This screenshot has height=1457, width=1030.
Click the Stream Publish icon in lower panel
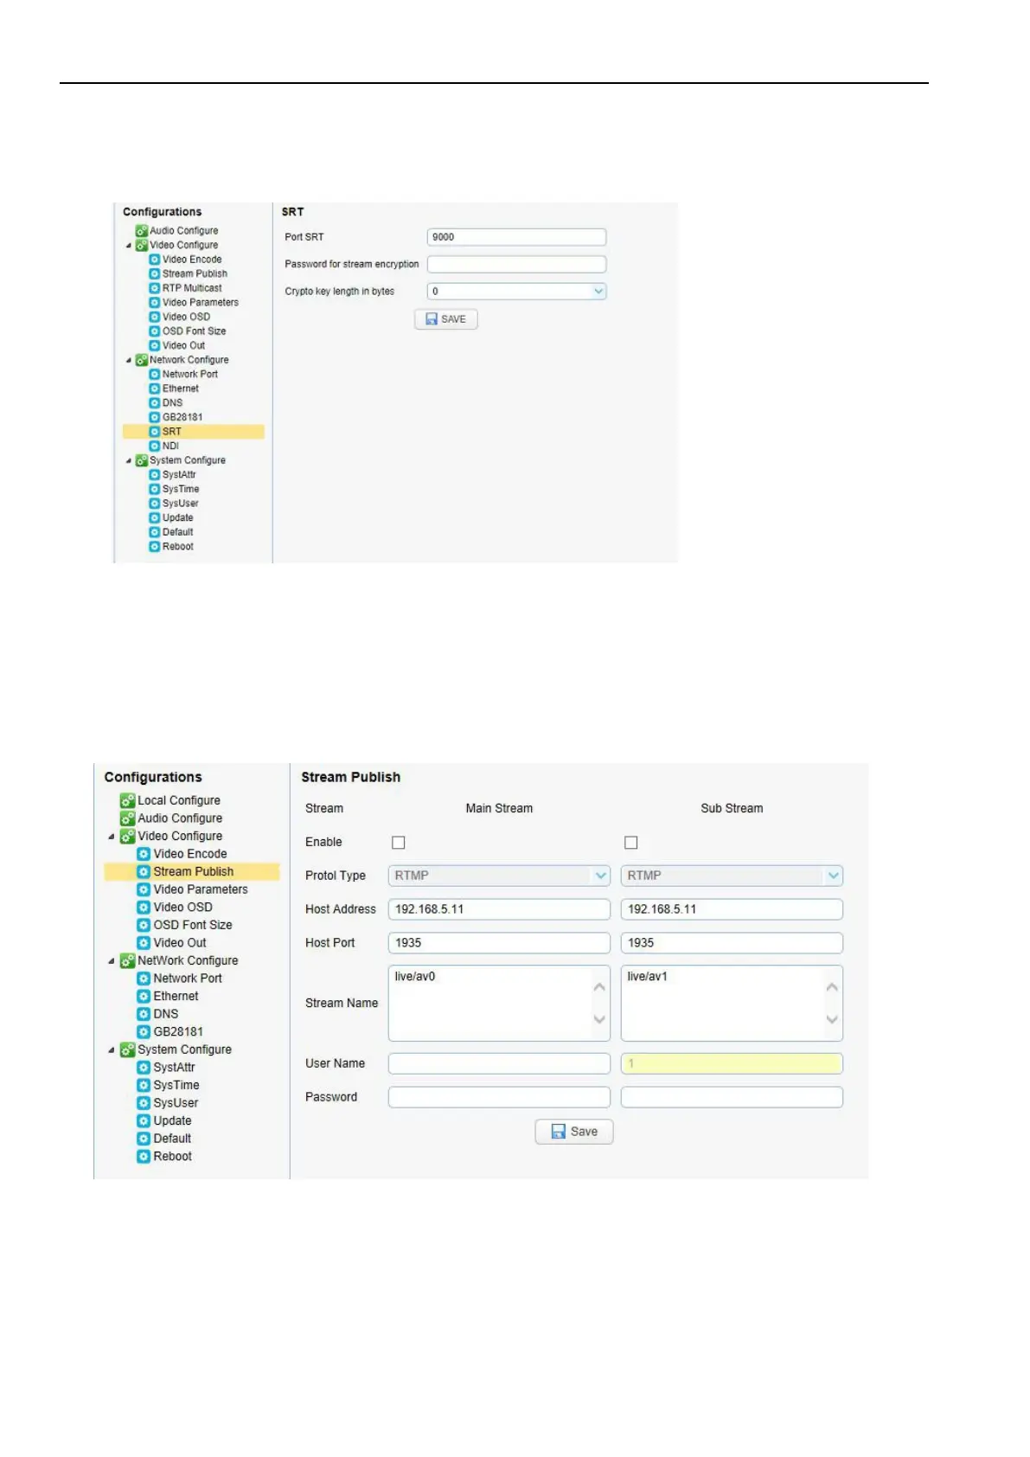[x=144, y=871]
